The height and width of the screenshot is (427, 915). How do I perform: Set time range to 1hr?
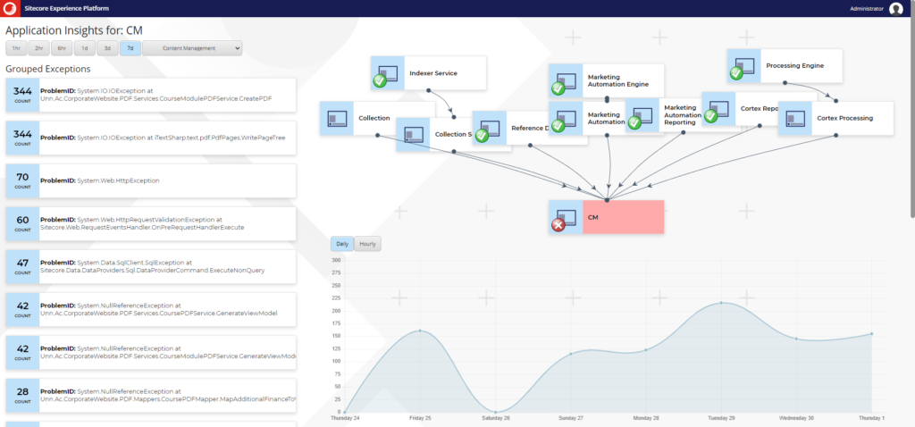tap(16, 48)
